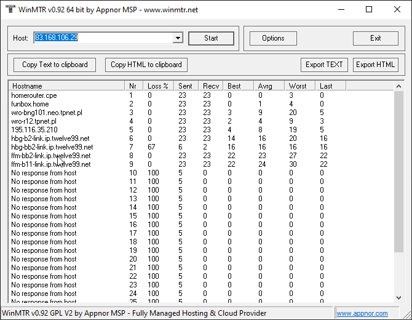Sort by the Hostname column header
Viewport: 412px width, 320px height.
(66, 86)
